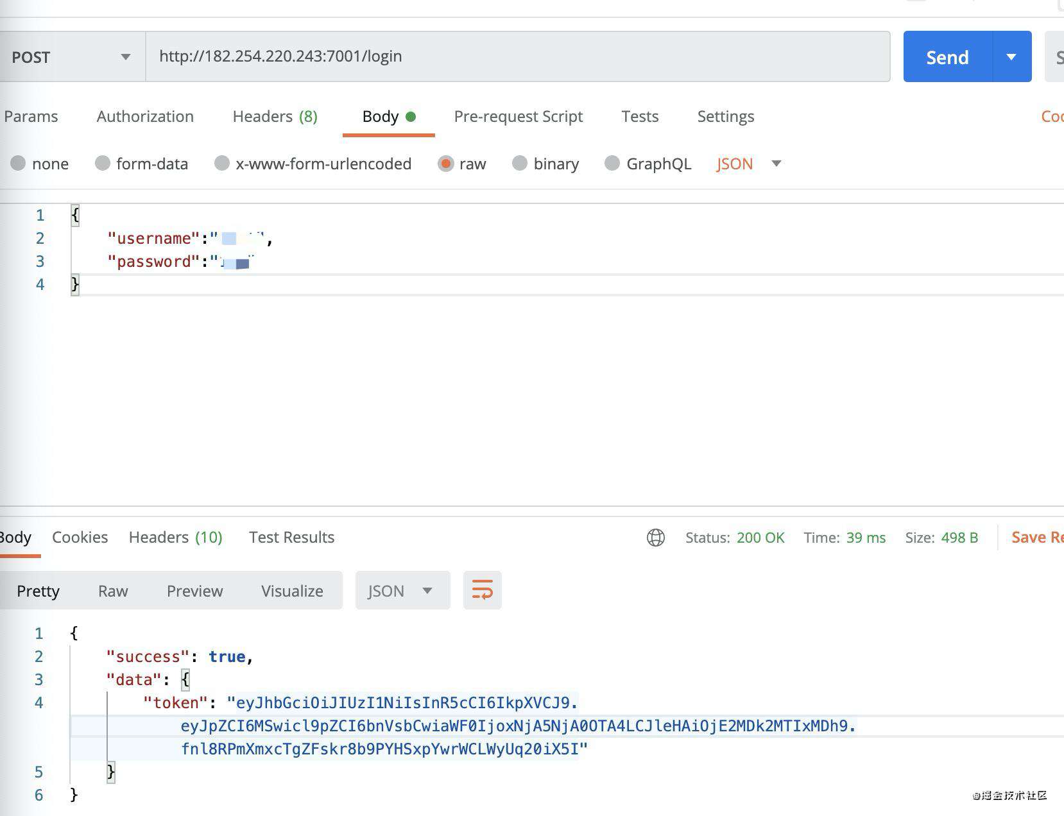Switch response view to Visualize
The width and height of the screenshot is (1064, 816).
(292, 591)
